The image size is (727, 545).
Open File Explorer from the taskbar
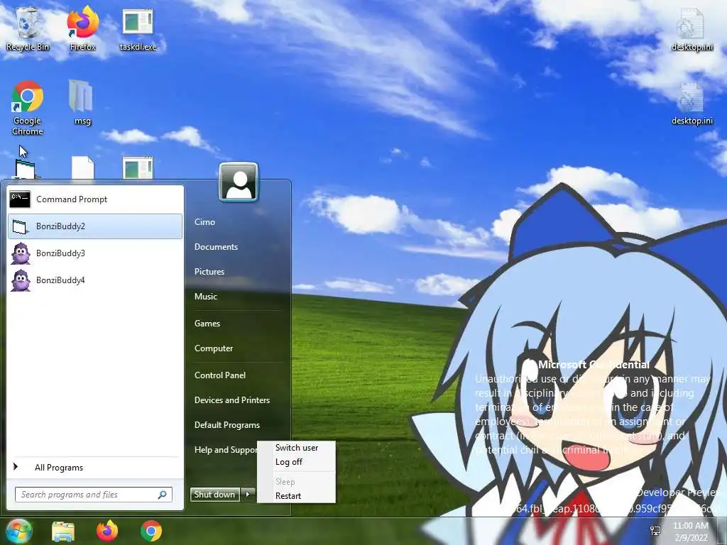pos(63,532)
